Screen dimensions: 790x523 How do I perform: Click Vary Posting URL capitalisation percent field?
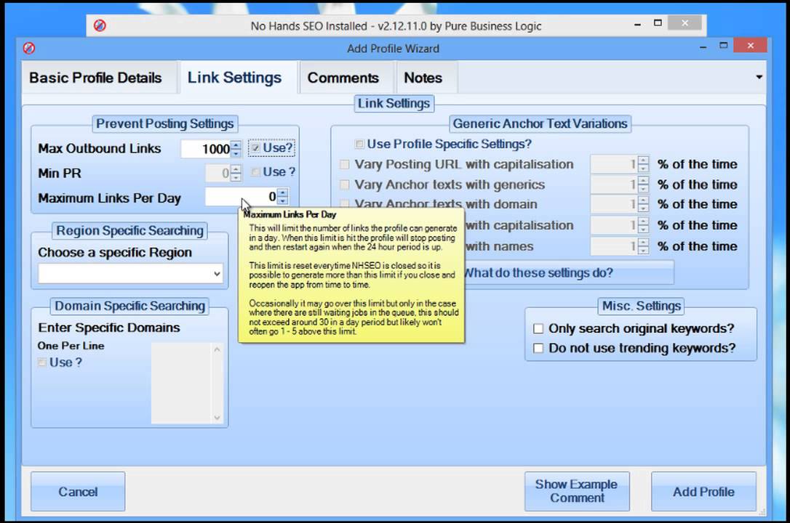pyautogui.click(x=614, y=164)
